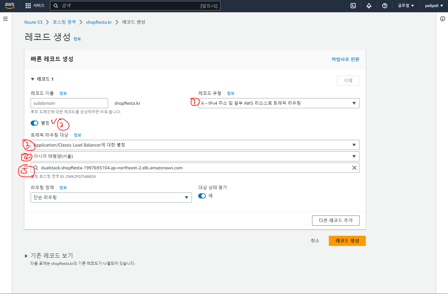
Task: Open the notifications bell
Action: (x=369, y=6)
